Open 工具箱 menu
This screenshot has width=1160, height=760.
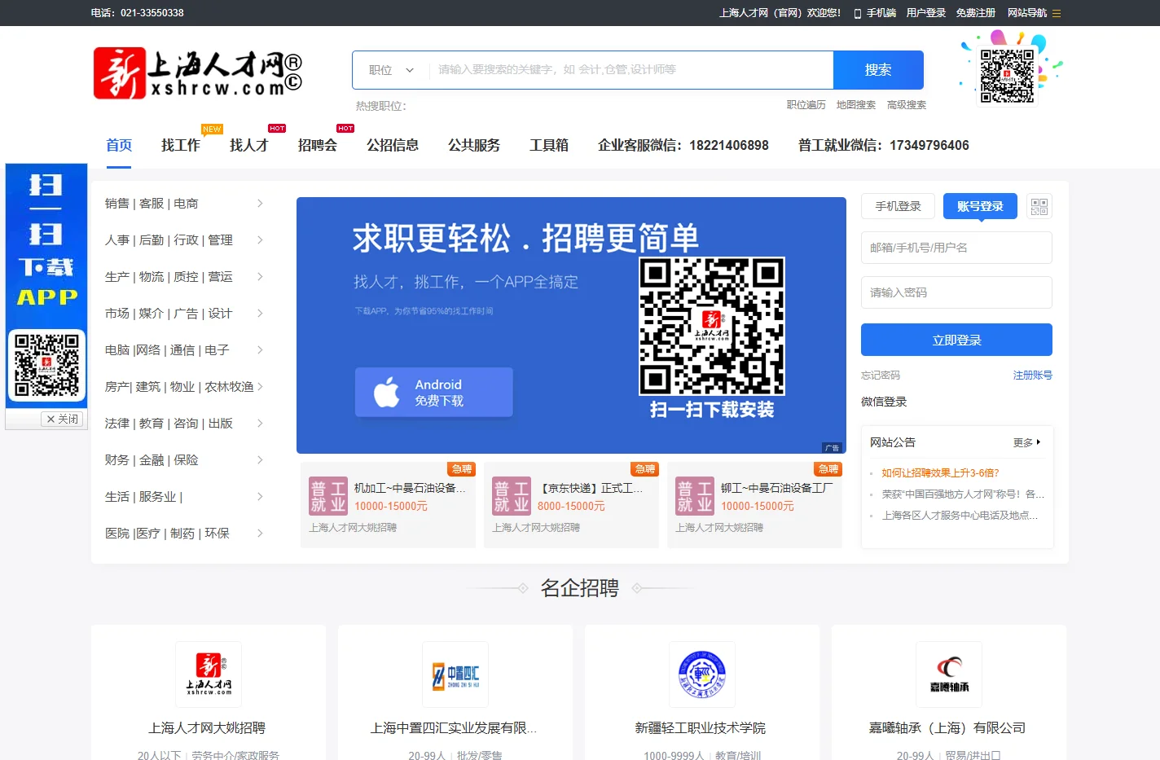point(549,145)
